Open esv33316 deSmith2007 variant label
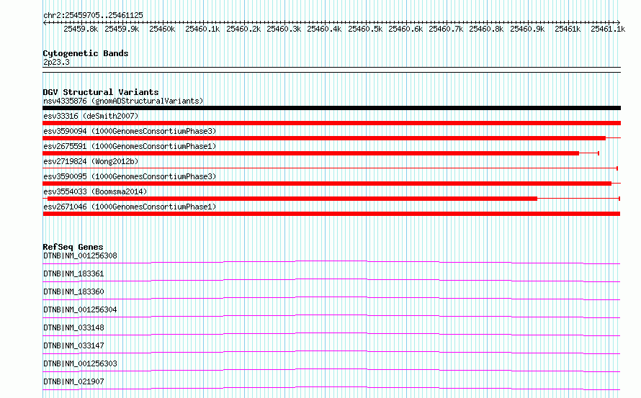The image size is (641, 398). point(91,116)
